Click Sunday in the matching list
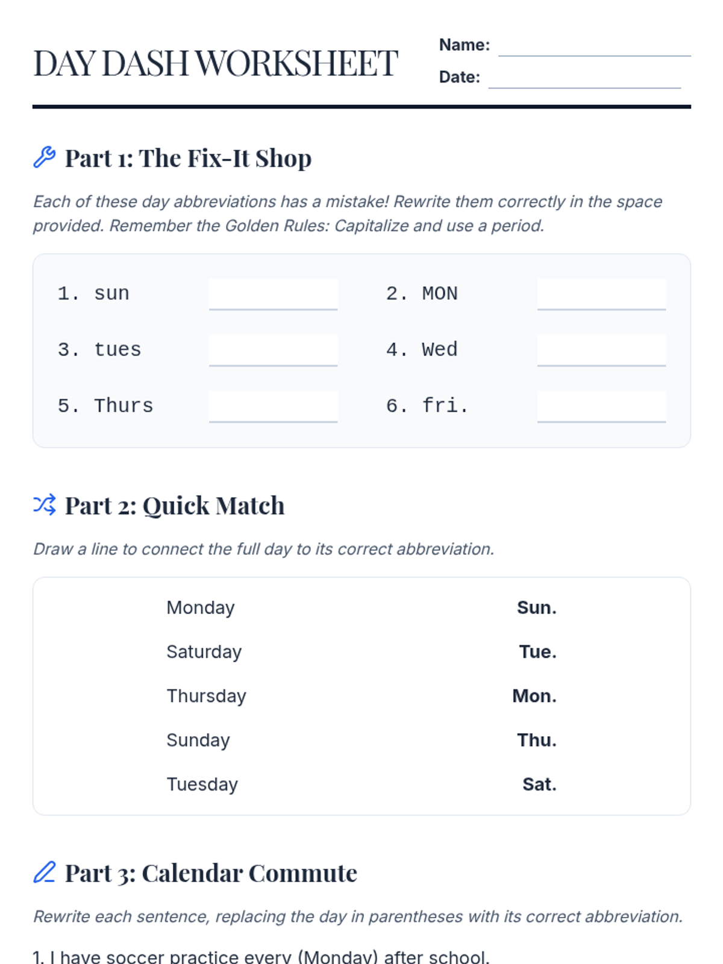 (198, 740)
